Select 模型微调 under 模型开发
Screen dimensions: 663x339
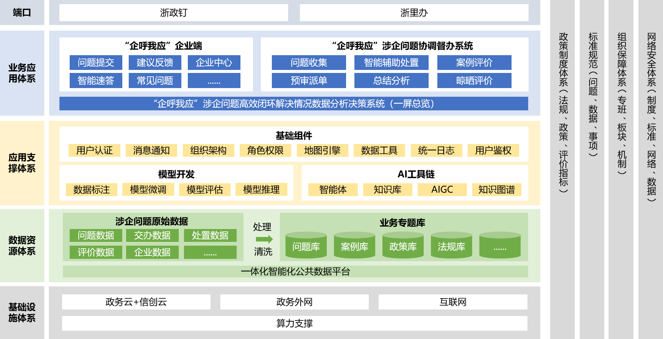[148, 189]
